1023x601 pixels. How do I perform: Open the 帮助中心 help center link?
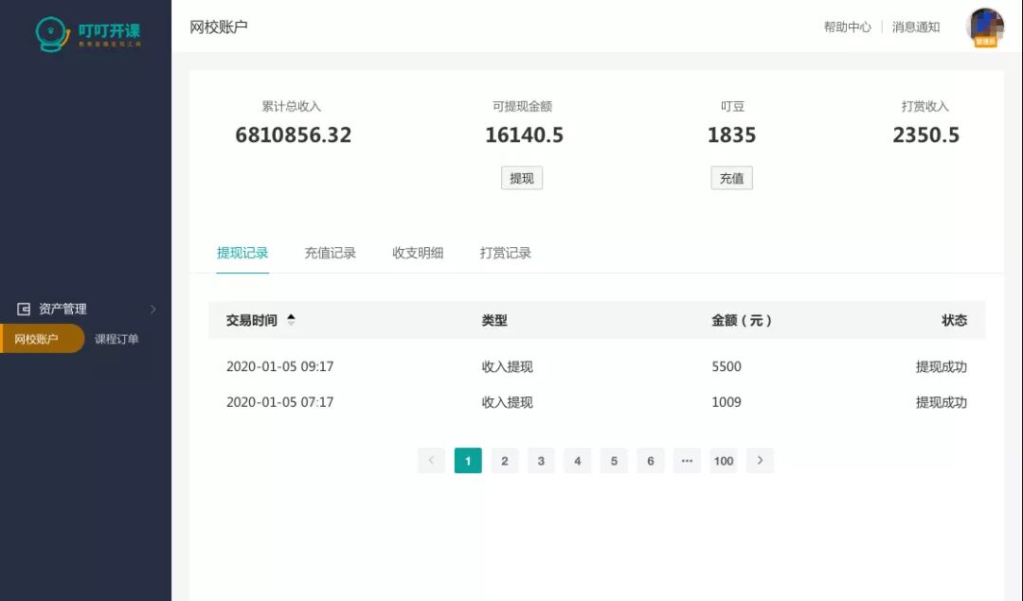point(846,27)
